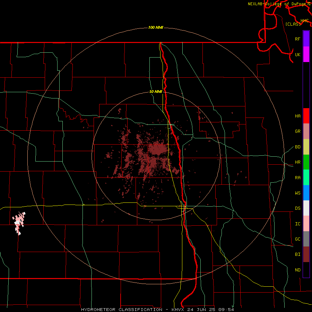Click the DS white legend swatch
The width and height of the screenshot is (312, 312).
(306, 208)
